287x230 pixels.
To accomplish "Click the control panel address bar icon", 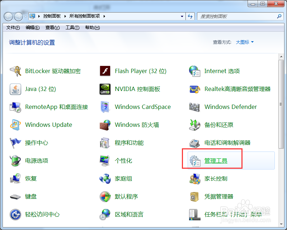I will tap(32, 16).
